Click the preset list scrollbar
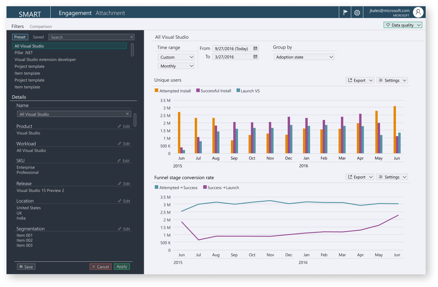Screen dimensions: 438x287 [132, 50]
